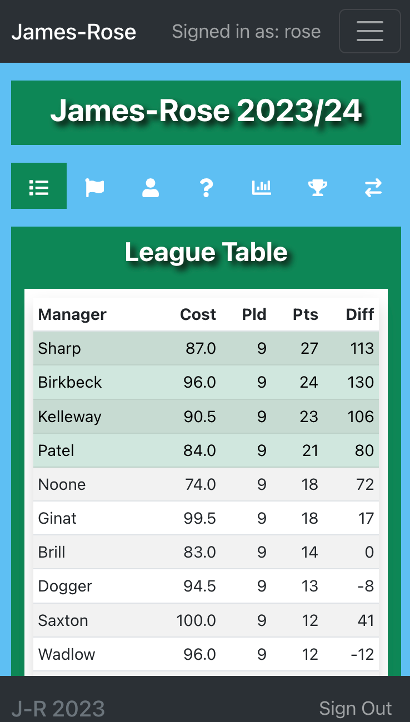Click the question mark icon

(x=206, y=187)
